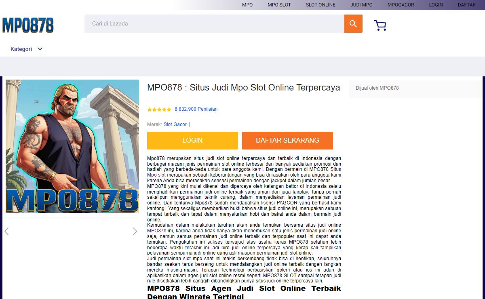
Task: Show previous product image arrow
Action: (6, 231)
